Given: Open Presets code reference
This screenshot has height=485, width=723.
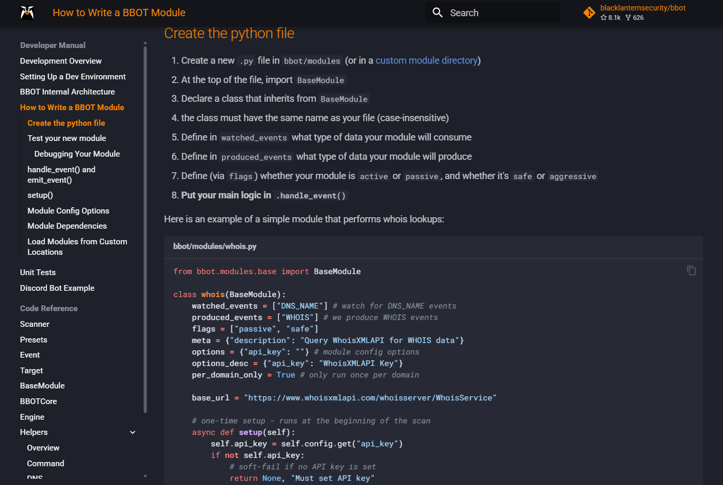Looking at the screenshot, I should [33, 340].
